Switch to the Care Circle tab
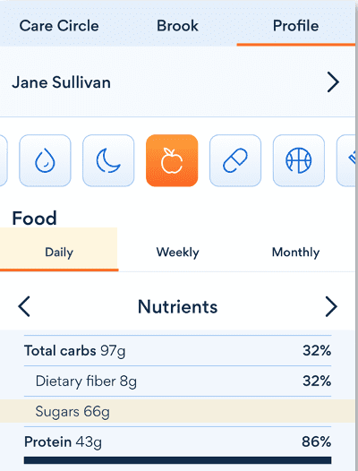This screenshot has width=358, height=471. pyautogui.click(x=59, y=26)
